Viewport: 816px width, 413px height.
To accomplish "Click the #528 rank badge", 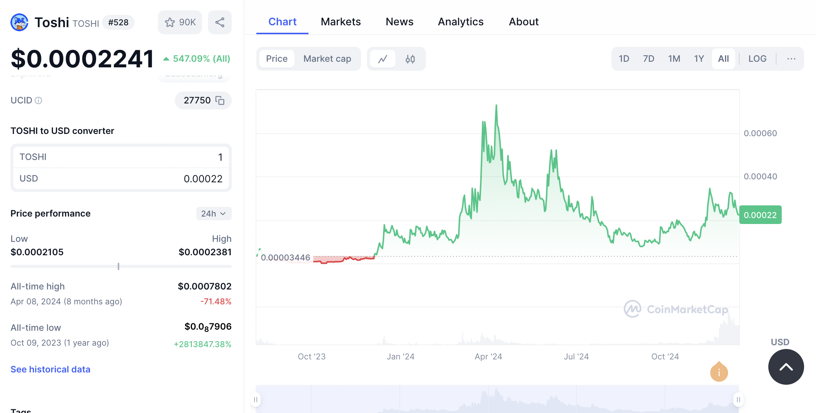I will (x=118, y=22).
